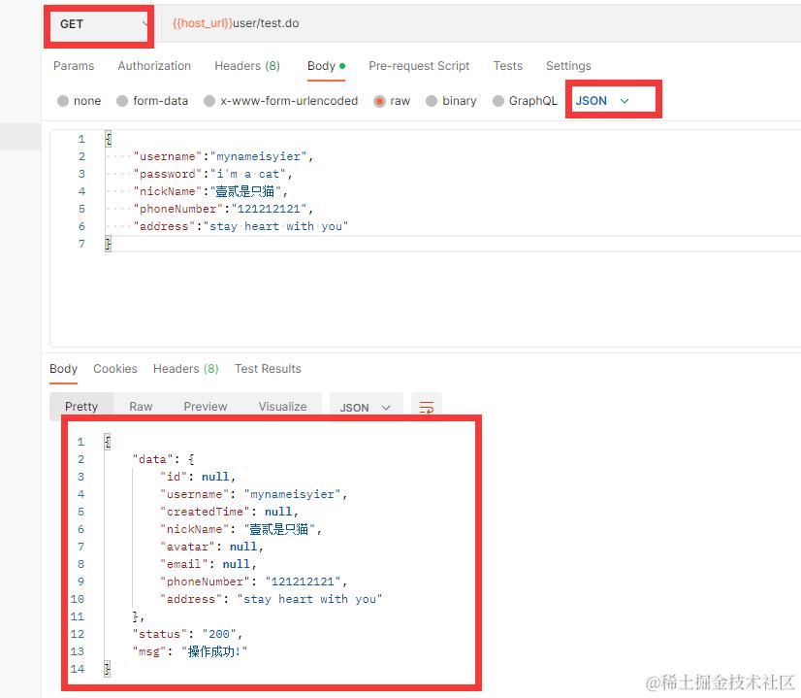Screen dimensions: 801x698
Task: Click response "address" line 10
Action: pyautogui.click(x=272, y=599)
